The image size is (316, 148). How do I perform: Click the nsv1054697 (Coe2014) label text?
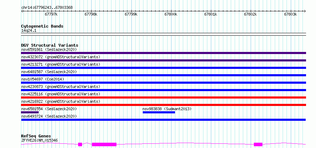[x=43, y=79]
